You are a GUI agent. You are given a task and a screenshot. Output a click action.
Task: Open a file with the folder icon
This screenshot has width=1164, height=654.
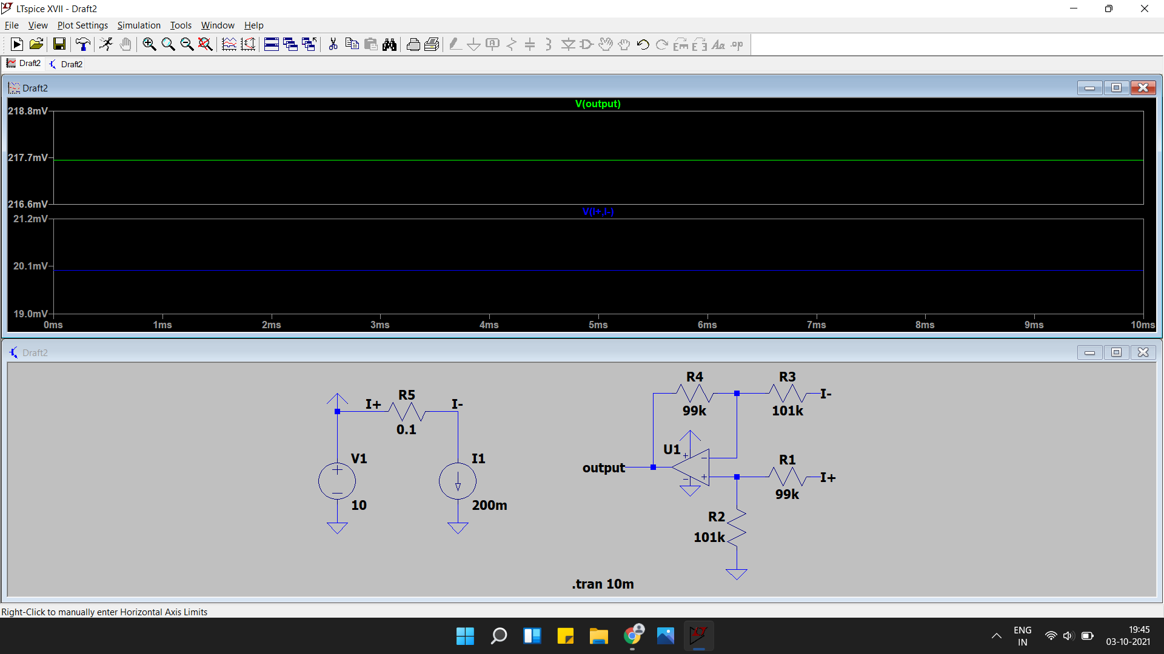36,44
